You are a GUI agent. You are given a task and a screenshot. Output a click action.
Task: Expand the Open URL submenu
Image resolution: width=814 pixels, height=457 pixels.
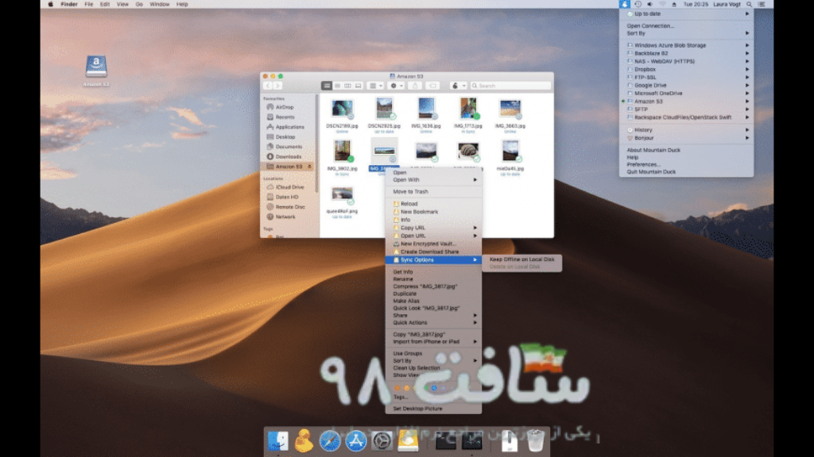(433, 236)
